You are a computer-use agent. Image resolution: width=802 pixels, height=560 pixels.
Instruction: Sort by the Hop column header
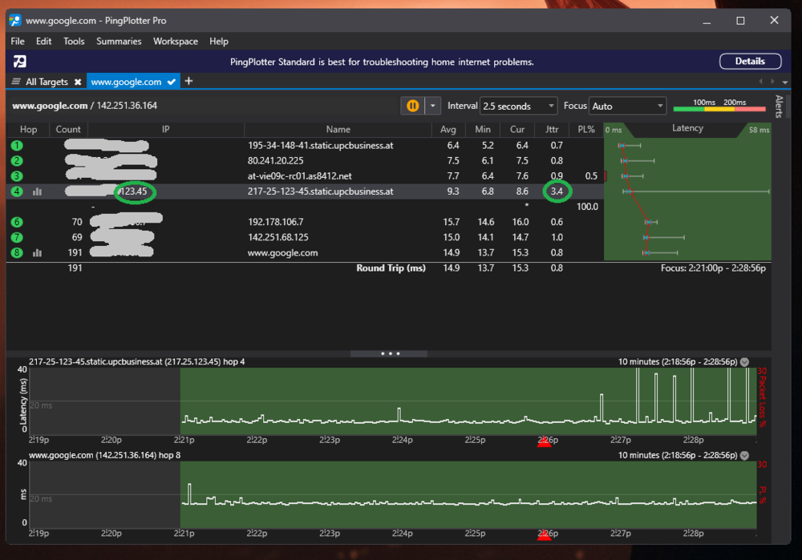point(28,130)
